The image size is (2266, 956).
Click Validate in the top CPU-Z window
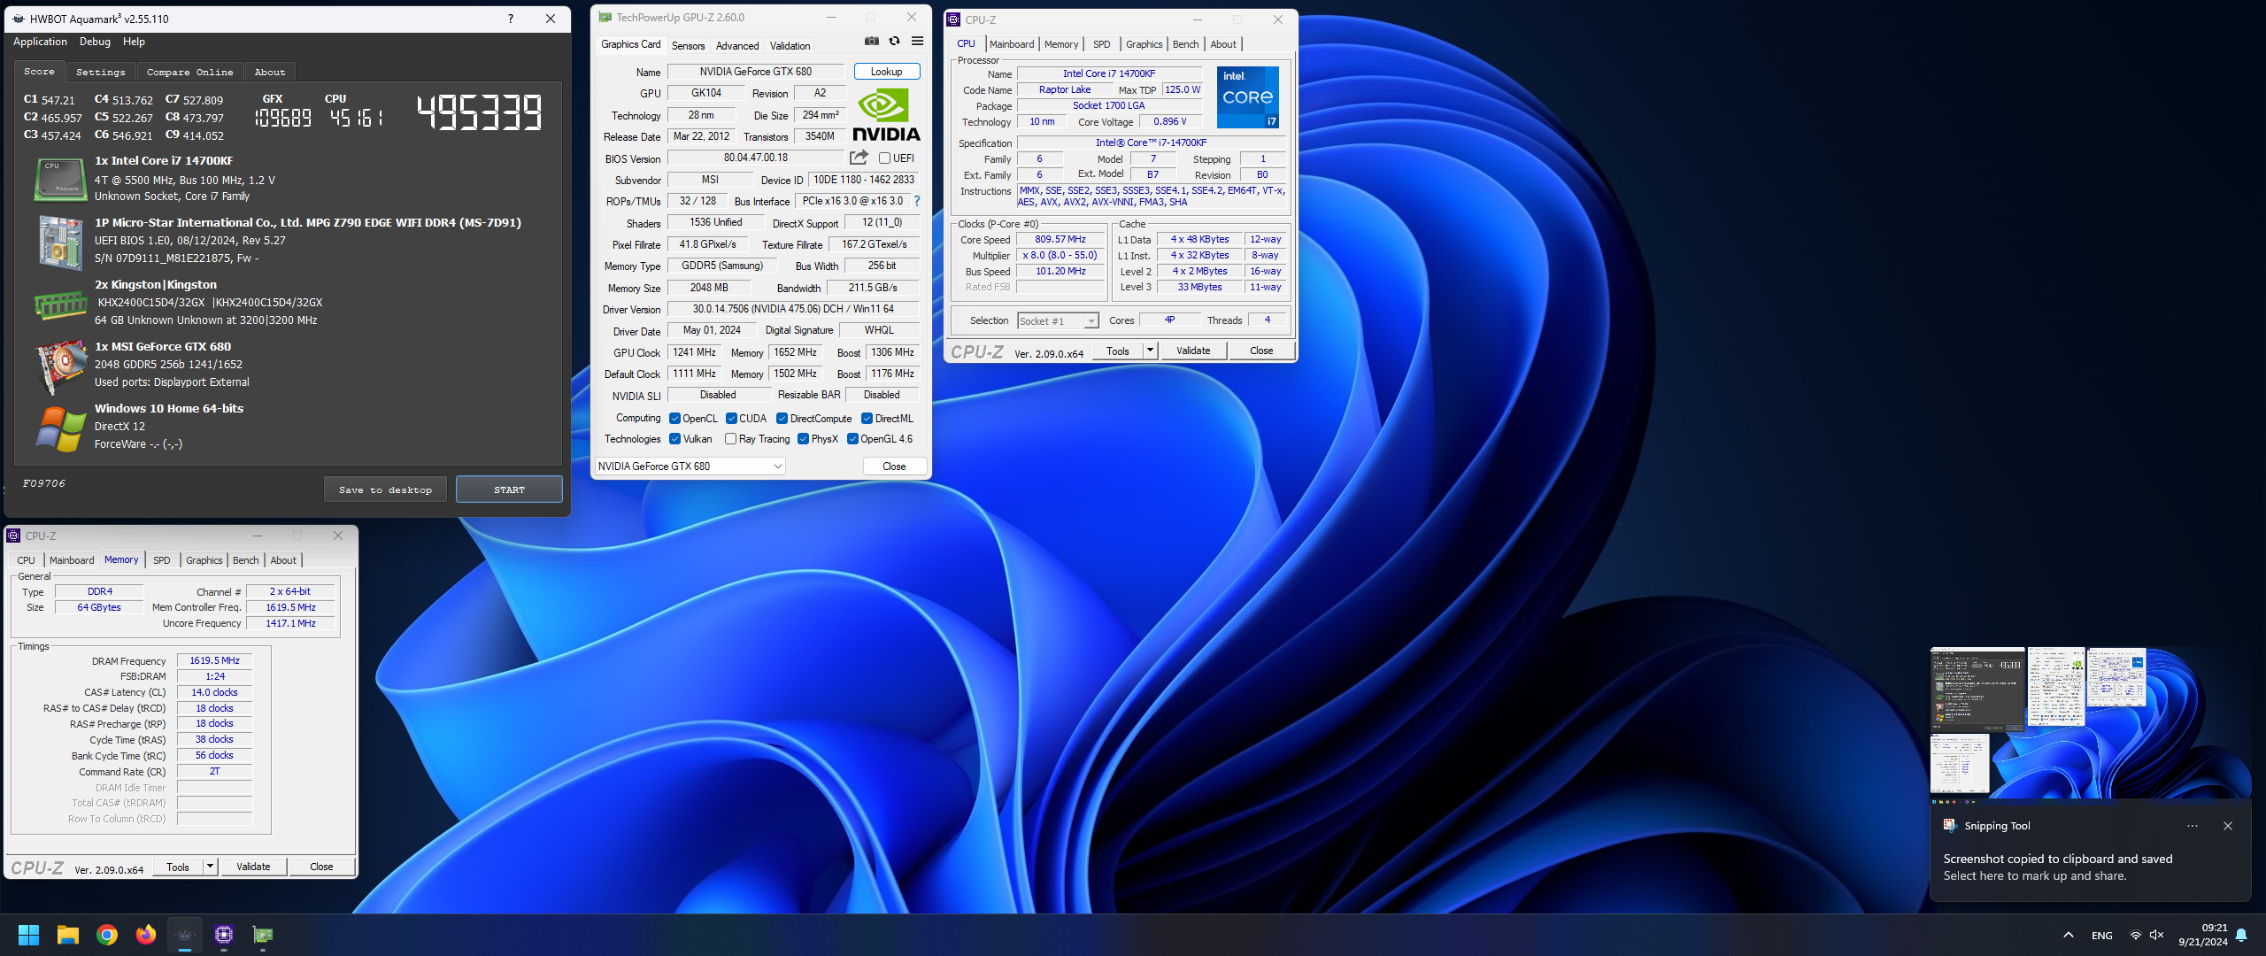point(1192,351)
